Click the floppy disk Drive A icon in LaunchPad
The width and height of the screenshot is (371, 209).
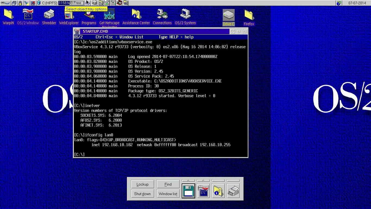(x=188, y=190)
